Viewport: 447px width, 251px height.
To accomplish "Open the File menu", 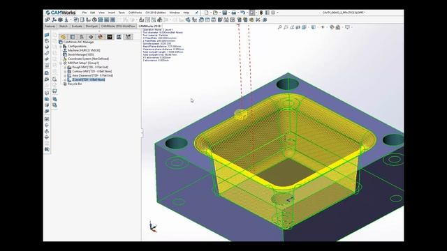I will (x=85, y=13).
